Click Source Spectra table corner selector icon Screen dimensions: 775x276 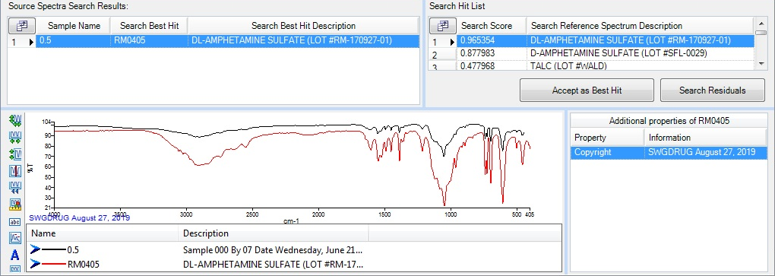(x=22, y=26)
